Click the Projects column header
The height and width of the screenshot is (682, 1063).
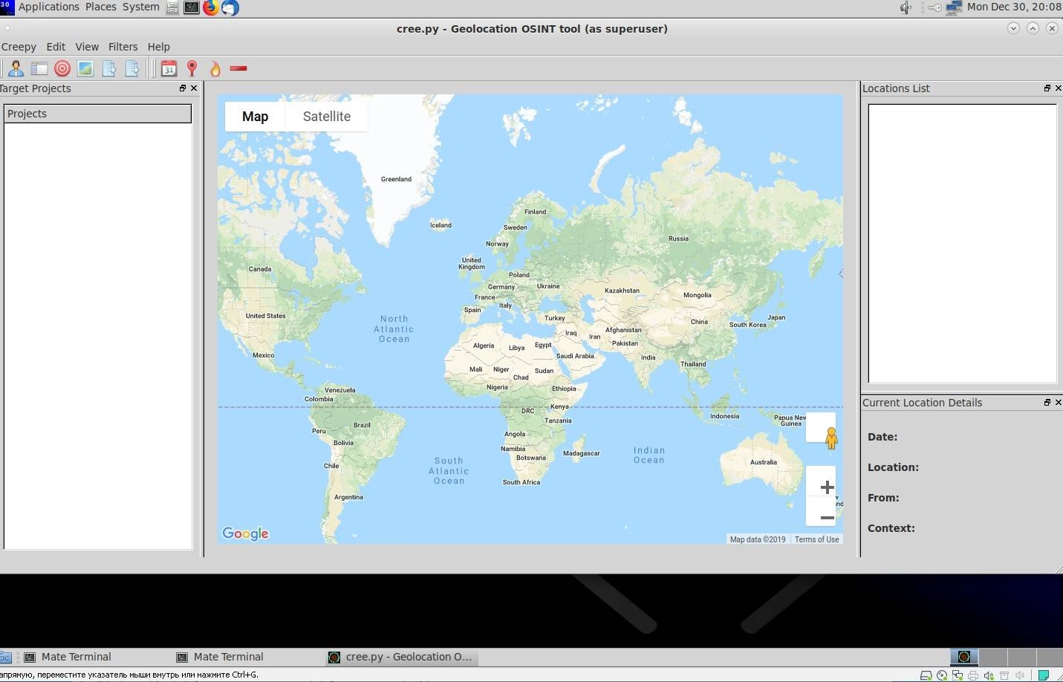pos(97,114)
